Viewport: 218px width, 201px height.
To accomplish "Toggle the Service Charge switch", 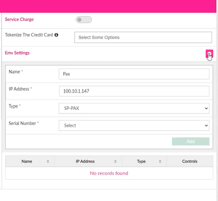I will coord(83,19).
